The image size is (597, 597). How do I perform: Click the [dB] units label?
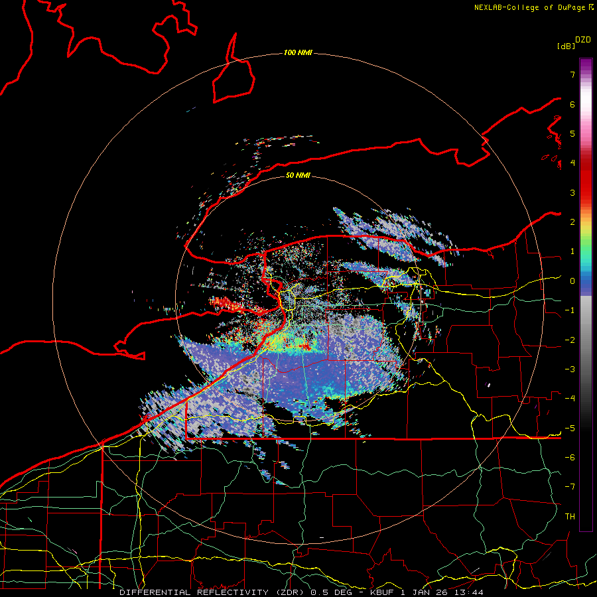tap(566, 46)
